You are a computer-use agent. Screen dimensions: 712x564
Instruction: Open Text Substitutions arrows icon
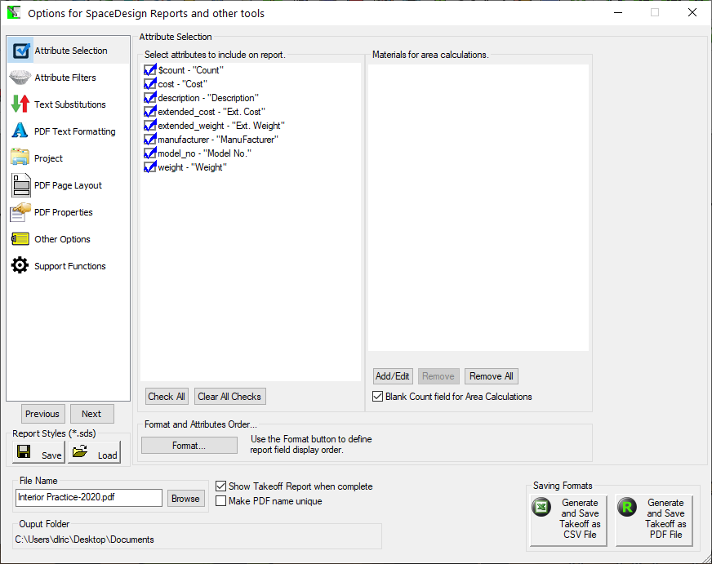tap(20, 104)
